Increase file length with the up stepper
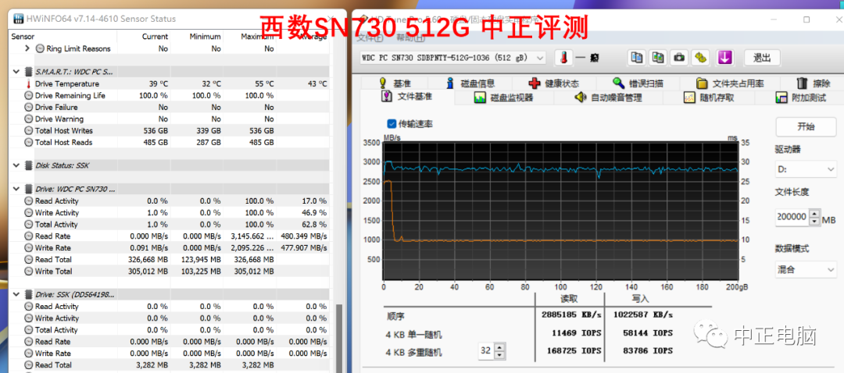Screen dimensions: 844x373 tap(814, 213)
